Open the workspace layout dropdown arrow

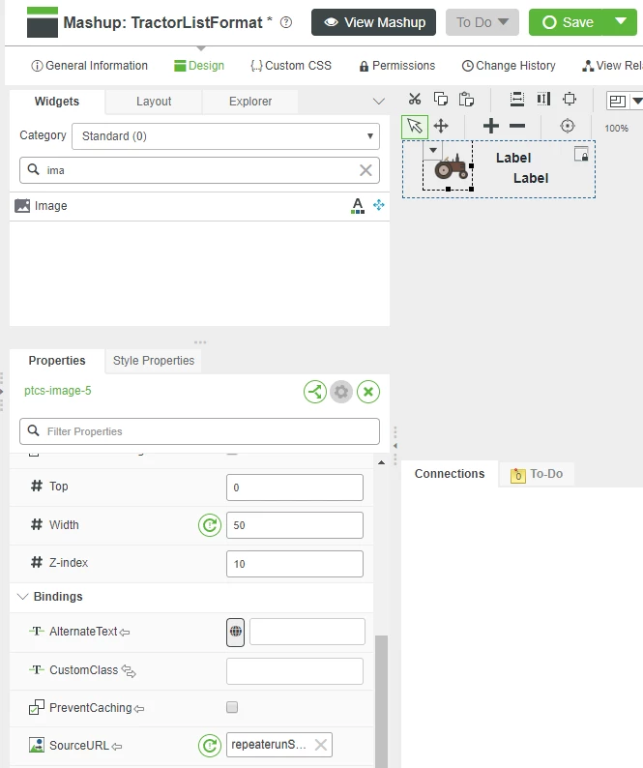[x=636, y=101]
